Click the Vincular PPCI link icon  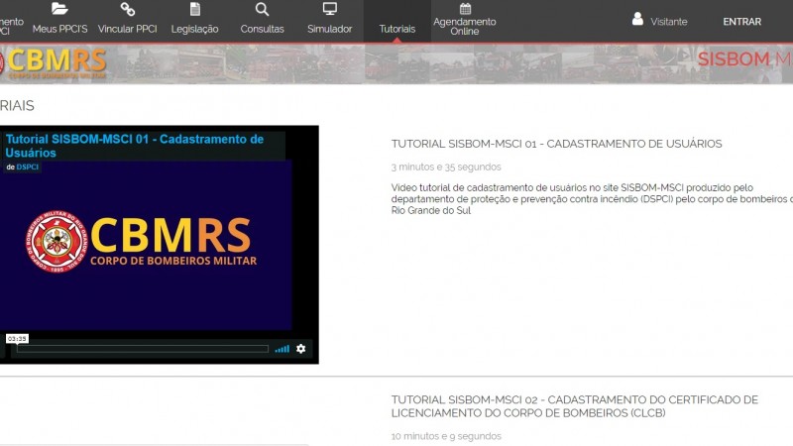128,9
